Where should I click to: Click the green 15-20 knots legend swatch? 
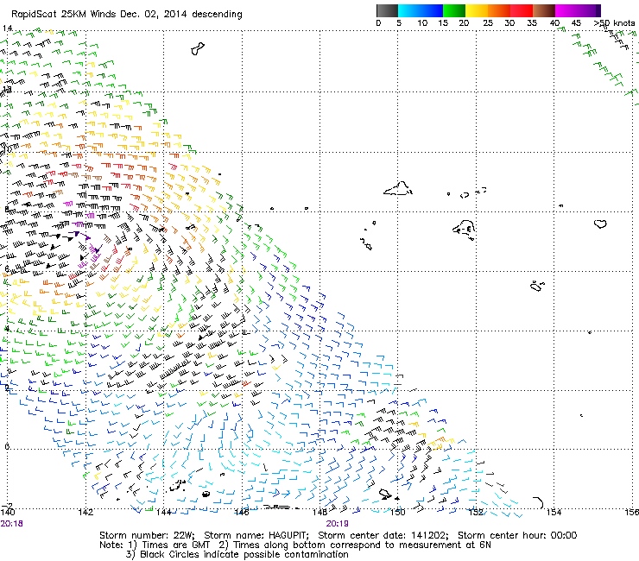coord(454,10)
